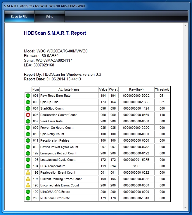The image size is (192, 215).
Task: Click warning icon for Current Pending Errors Count
Action: point(28,179)
